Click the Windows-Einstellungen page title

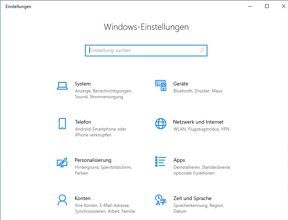(x=146, y=27)
